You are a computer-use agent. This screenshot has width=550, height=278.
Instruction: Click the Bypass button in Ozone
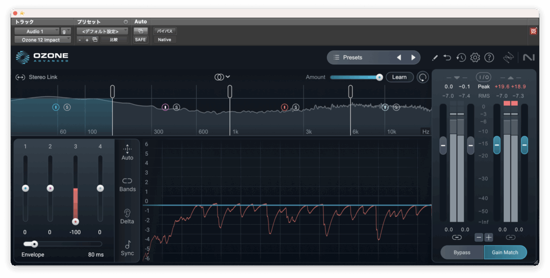click(x=462, y=252)
